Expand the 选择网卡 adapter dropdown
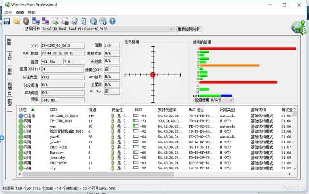The image size is (309, 194). (171, 29)
